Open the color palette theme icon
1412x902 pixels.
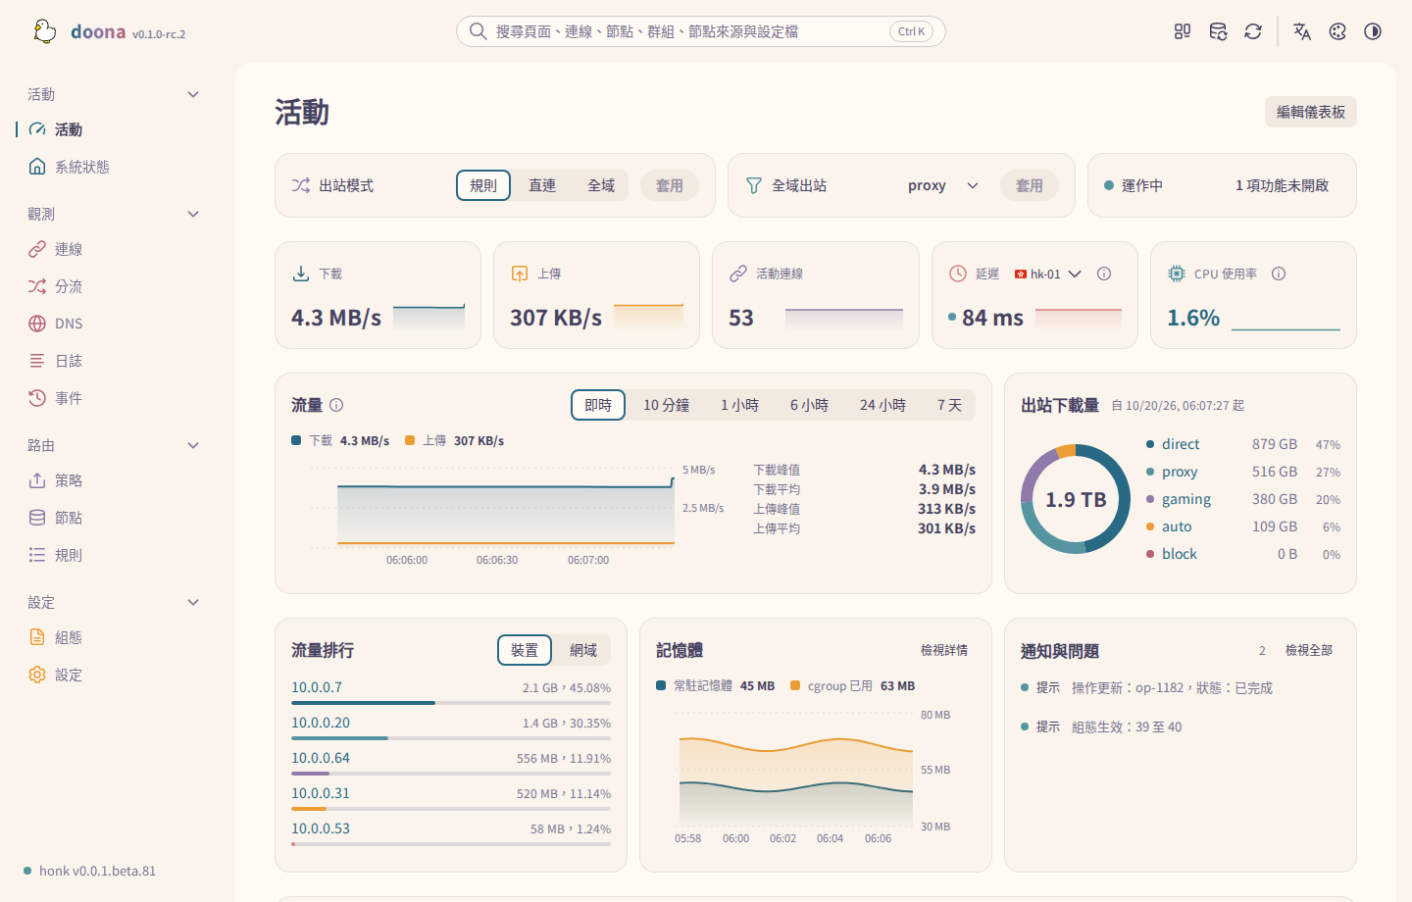coord(1337,31)
